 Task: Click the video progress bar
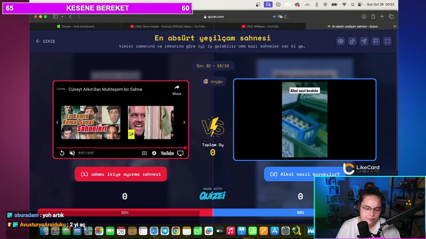[x=121, y=148]
